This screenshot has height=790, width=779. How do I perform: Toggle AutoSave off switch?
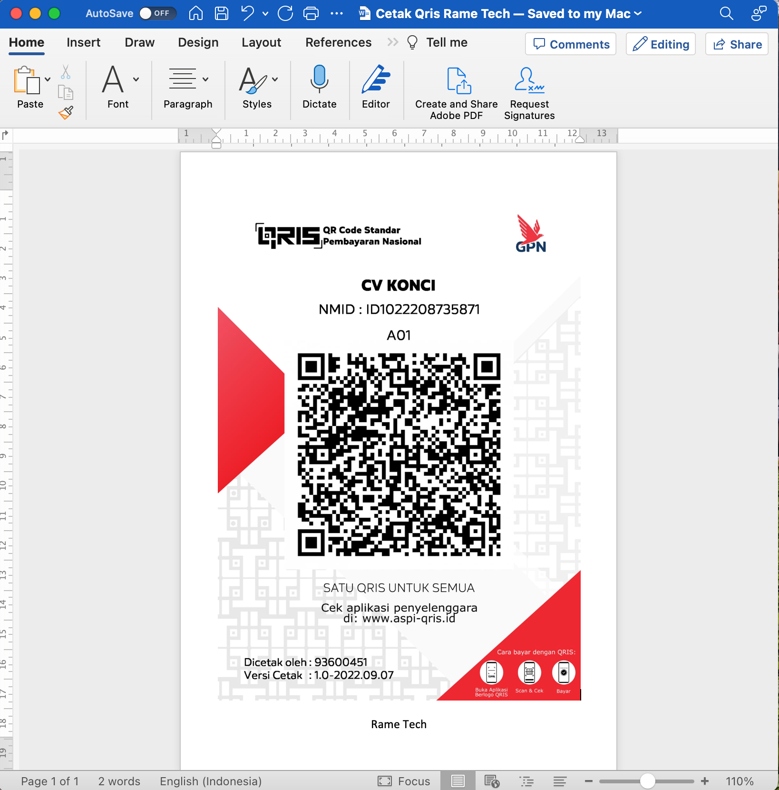[x=157, y=14]
